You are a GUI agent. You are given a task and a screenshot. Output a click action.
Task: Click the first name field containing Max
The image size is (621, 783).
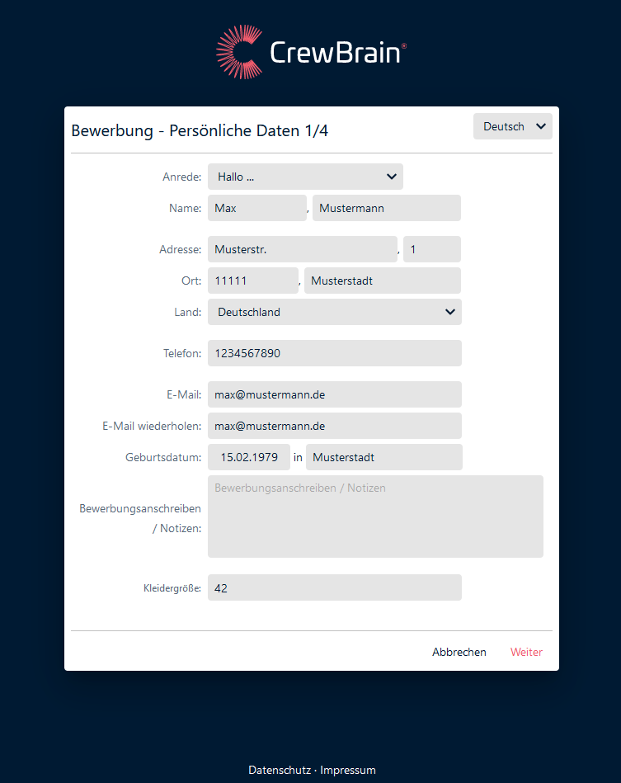(256, 208)
